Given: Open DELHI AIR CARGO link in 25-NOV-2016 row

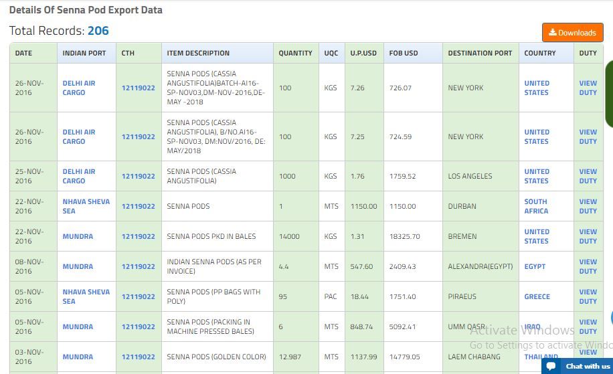Looking at the screenshot, I should coord(79,176).
